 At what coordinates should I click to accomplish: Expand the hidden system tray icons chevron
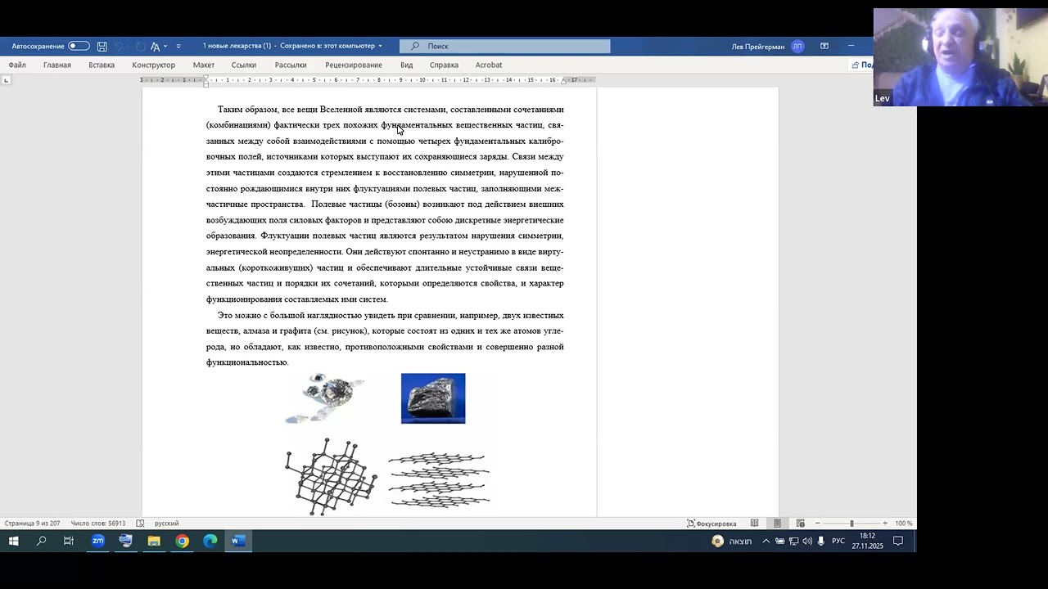click(x=766, y=541)
